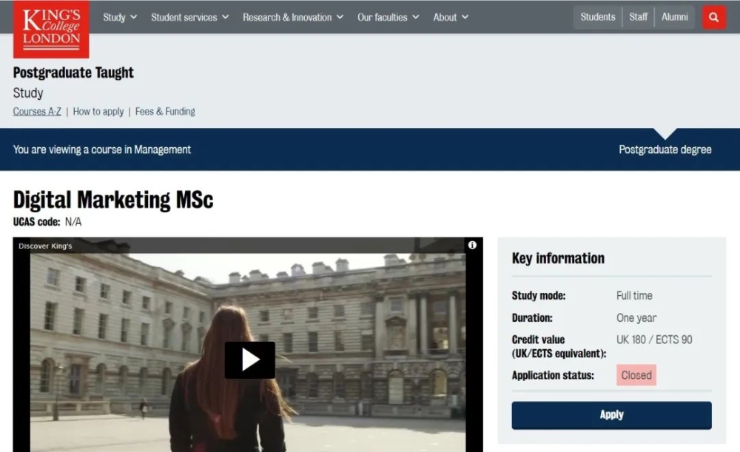Click the Key information heading

pyautogui.click(x=558, y=258)
